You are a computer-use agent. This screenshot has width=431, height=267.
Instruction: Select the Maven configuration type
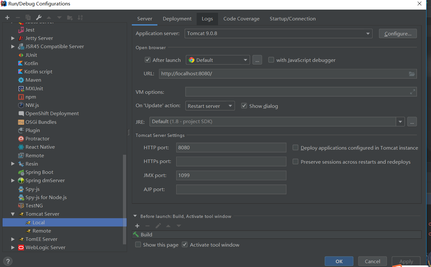pyautogui.click(x=33, y=80)
